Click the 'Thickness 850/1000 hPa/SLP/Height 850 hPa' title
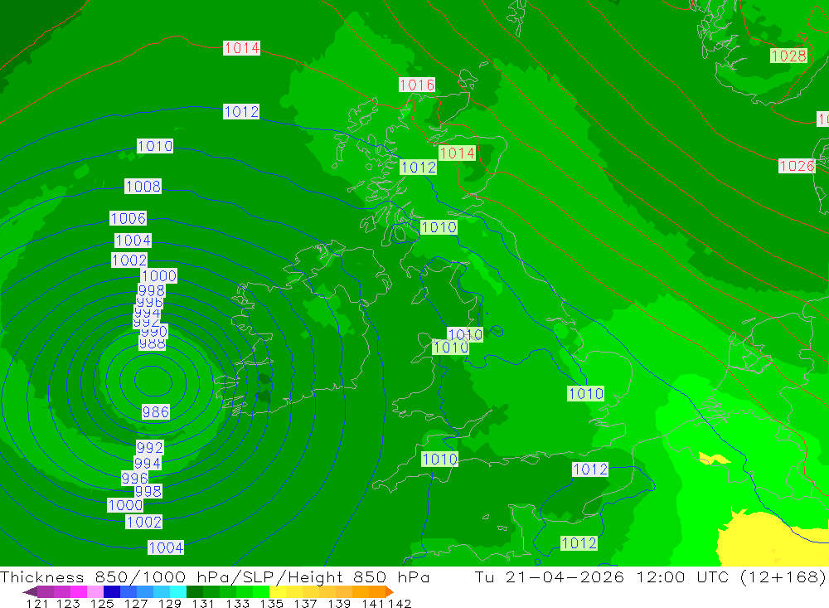Viewport: 829px width, 608px height. tap(215, 576)
